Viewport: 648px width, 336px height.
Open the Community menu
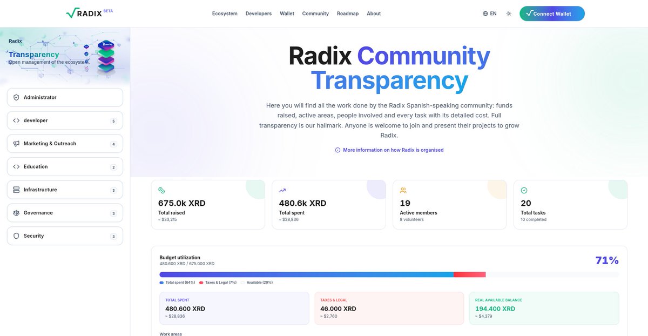[x=315, y=14]
